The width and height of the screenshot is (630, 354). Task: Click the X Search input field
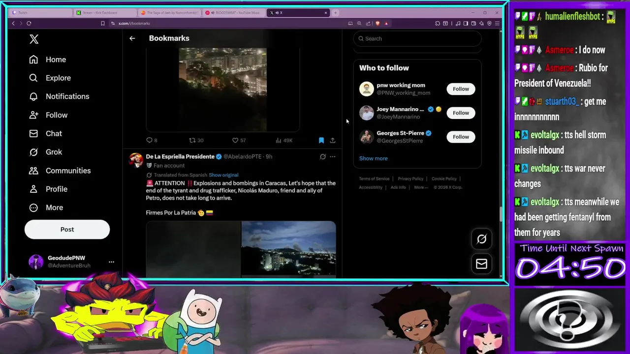tap(417, 39)
